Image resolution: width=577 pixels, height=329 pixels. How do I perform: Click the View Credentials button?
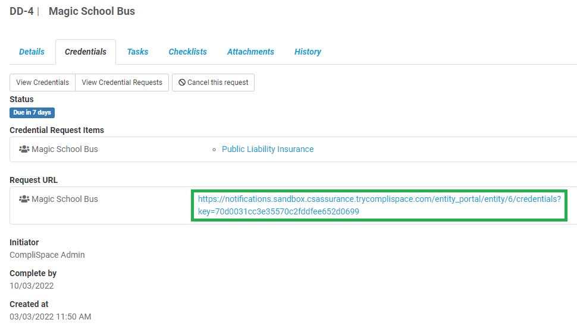(42, 82)
